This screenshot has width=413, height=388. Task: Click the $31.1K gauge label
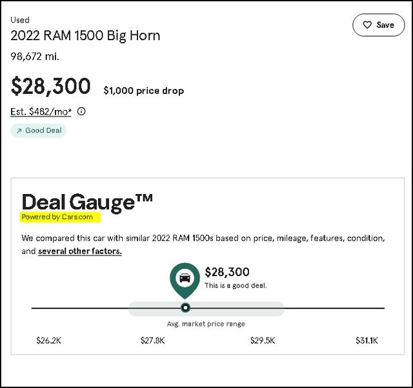[367, 341]
